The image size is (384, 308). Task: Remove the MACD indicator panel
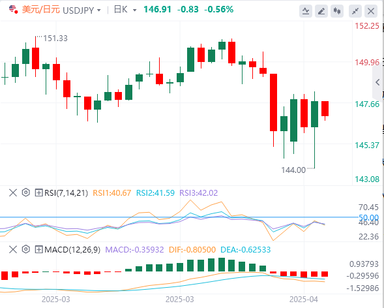pos(13,250)
